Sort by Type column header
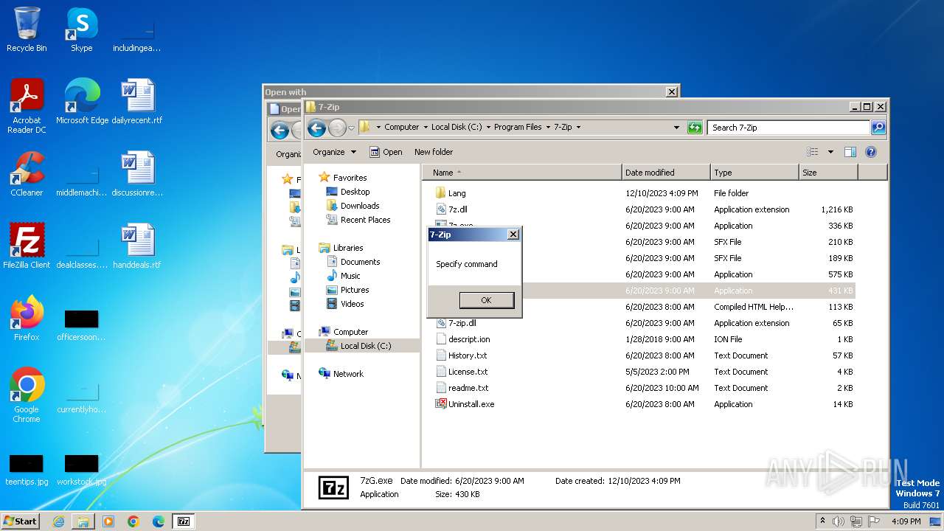944x531 pixels. point(754,173)
